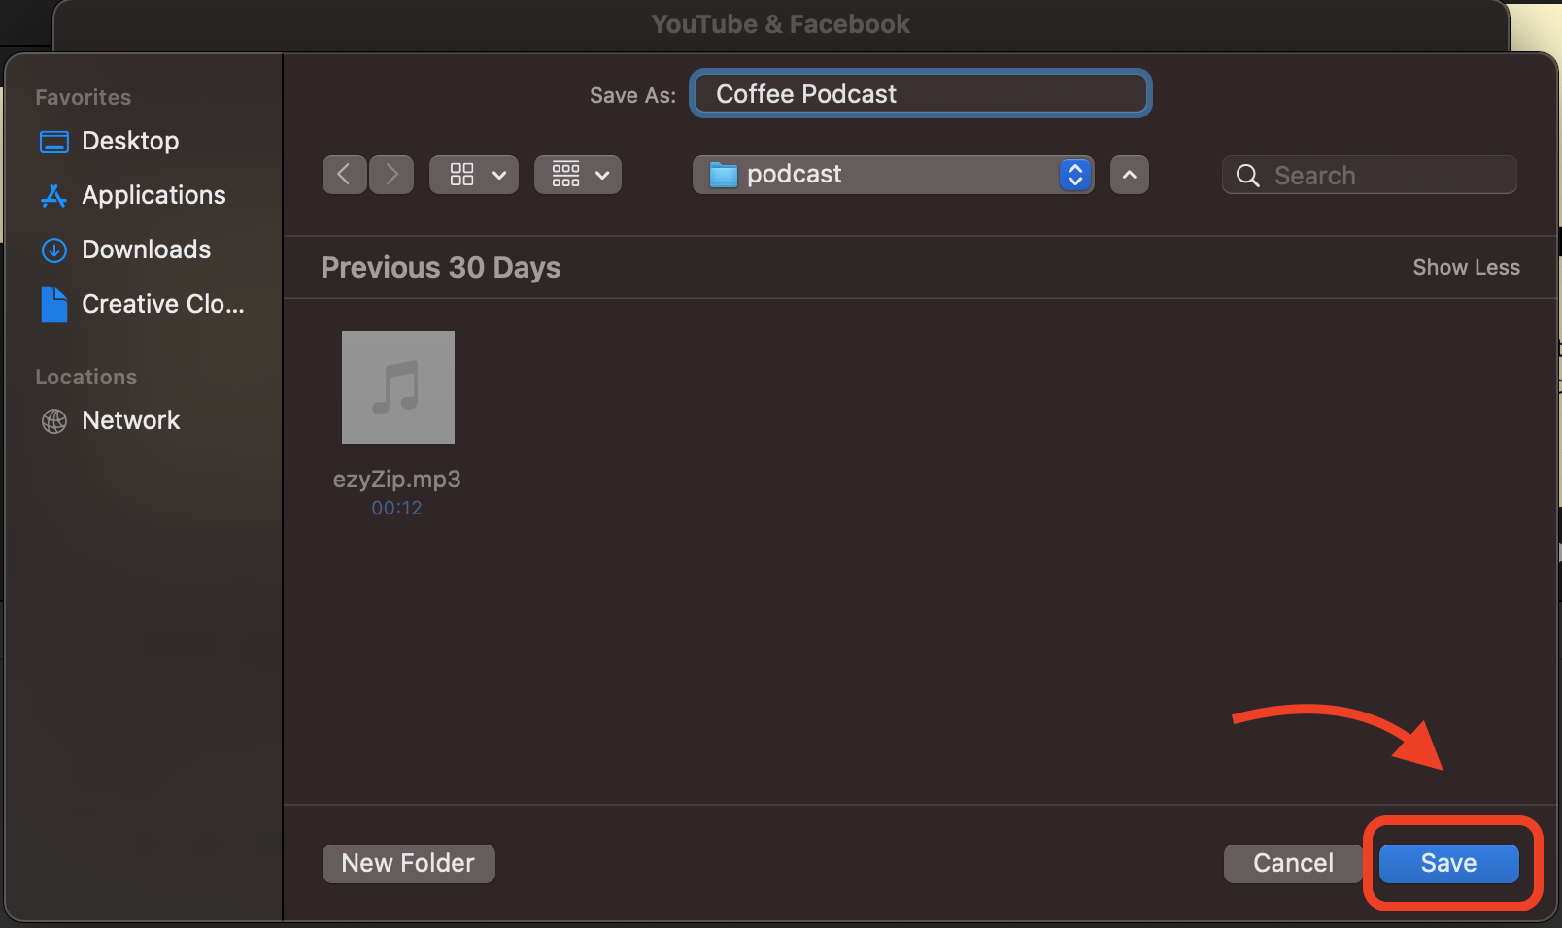Open the podcast location dropdown

point(1074,175)
